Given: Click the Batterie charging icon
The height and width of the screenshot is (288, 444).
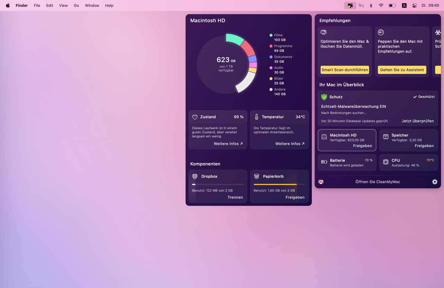Looking at the screenshot, I should 324,162.
